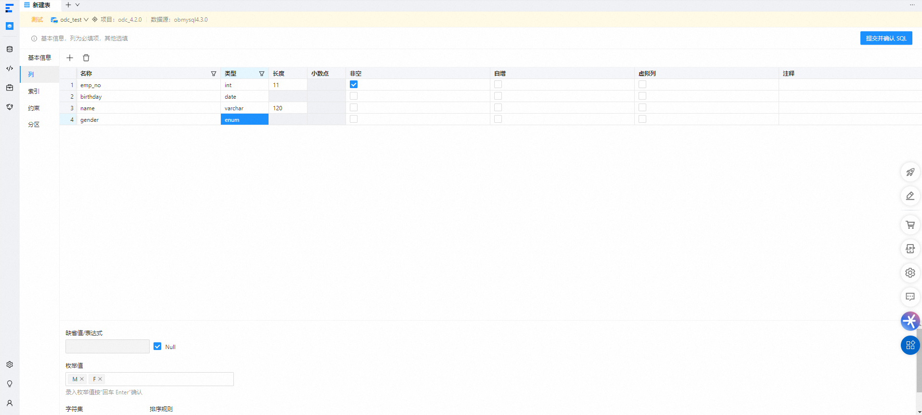Toggle the Null default checkbox

point(157,346)
